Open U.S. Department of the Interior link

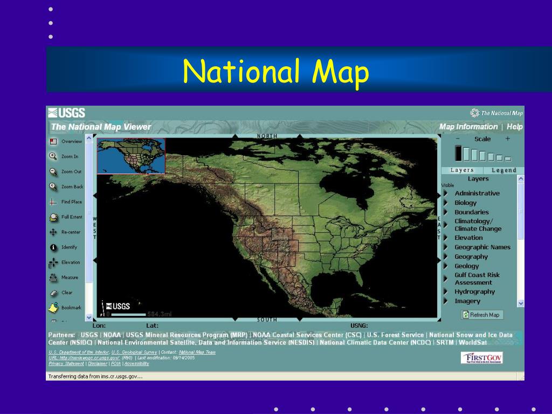[79, 352]
